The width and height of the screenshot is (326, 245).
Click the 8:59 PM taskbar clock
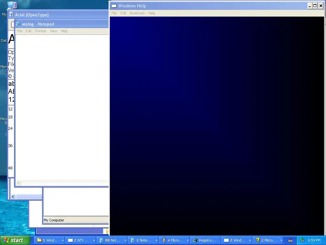tap(314, 241)
